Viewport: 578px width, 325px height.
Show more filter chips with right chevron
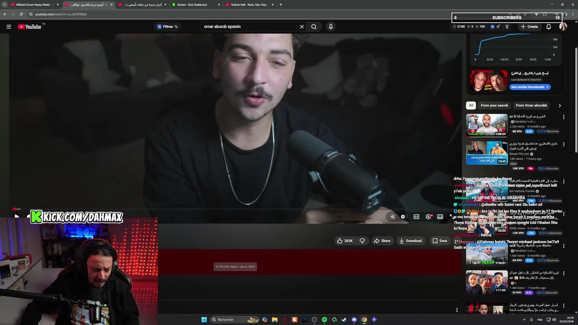559,106
